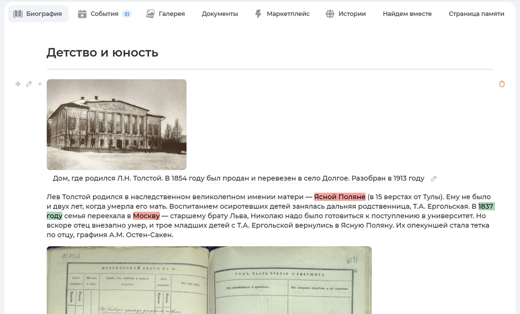Go to the Документы tab
The image size is (520, 314).
(220, 14)
